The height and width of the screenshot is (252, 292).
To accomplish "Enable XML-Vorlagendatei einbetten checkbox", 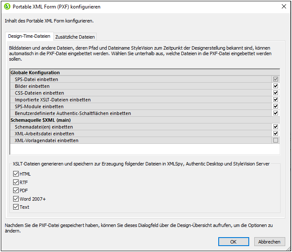I will pos(275,140).
